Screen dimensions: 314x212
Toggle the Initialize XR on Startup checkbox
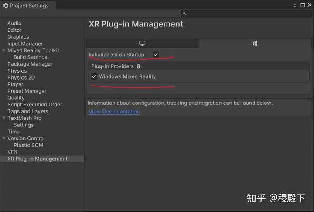pos(156,54)
